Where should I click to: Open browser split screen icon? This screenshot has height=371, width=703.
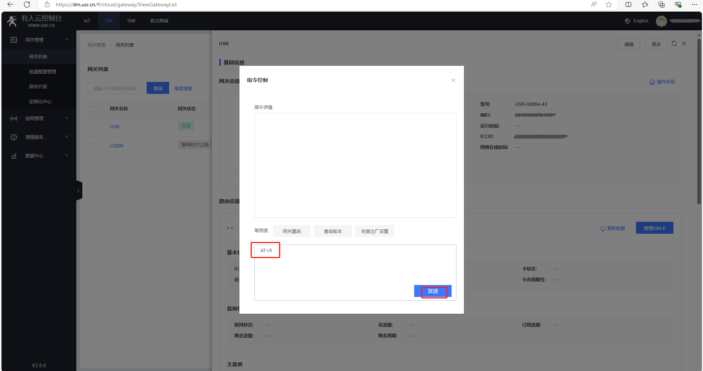628,4
